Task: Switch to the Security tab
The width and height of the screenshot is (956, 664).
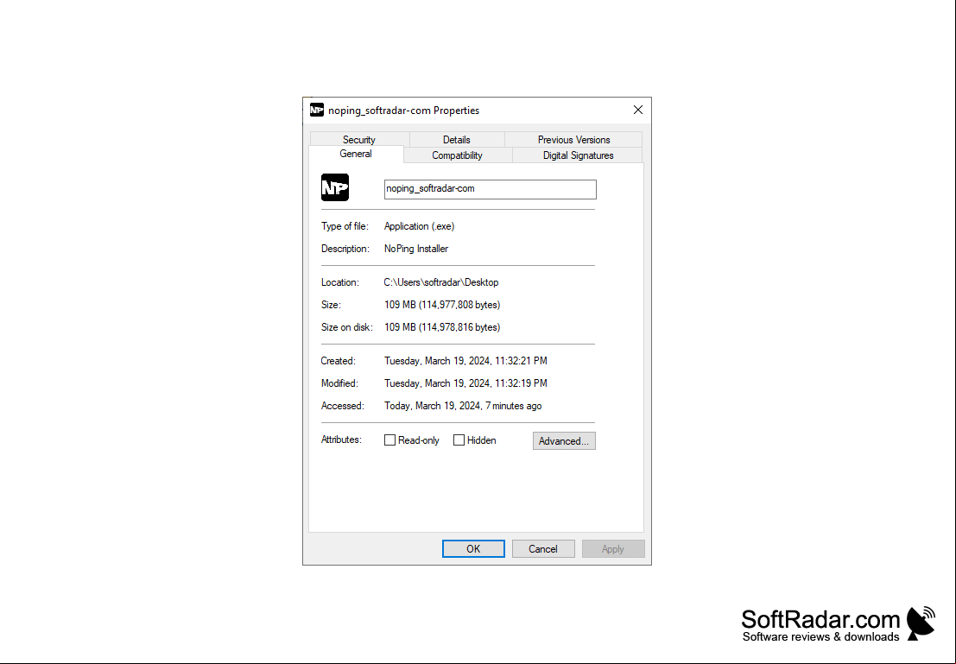Action: pyautogui.click(x=359, y=140)
